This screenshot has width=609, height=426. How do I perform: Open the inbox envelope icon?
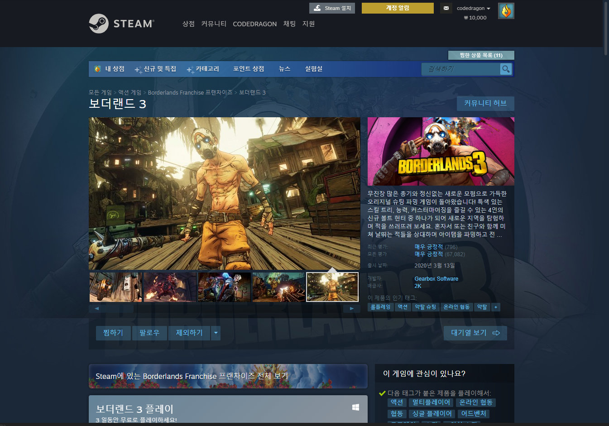446,8
